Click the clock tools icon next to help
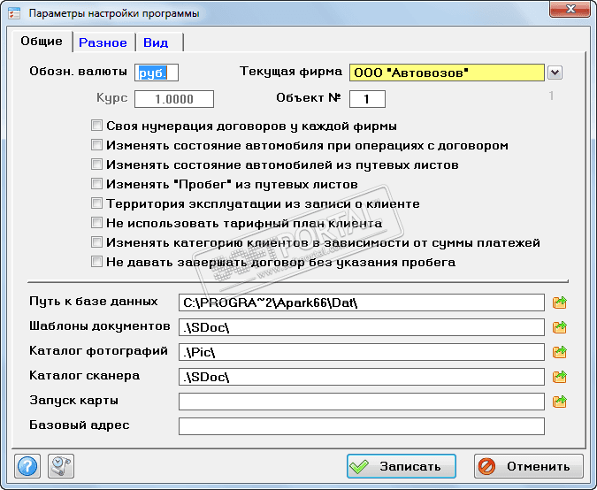Image resolution: width=597 pixels, height=490 pixels. click(x=61, y=465)
